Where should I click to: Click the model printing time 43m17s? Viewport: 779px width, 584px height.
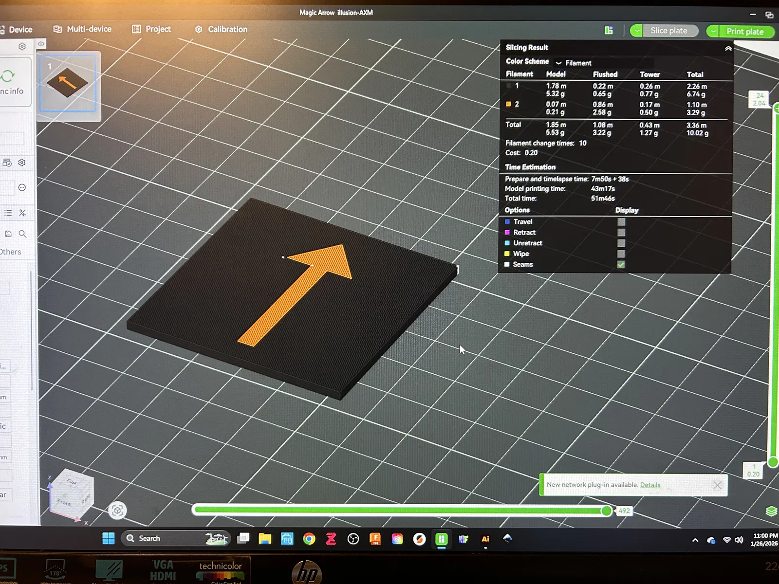[603, 188]
